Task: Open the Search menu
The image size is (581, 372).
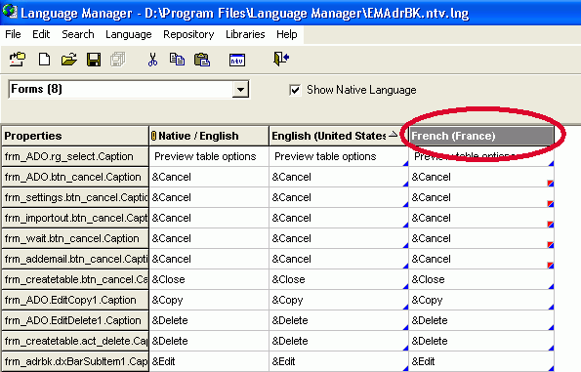Action: [x=78, y=34]
